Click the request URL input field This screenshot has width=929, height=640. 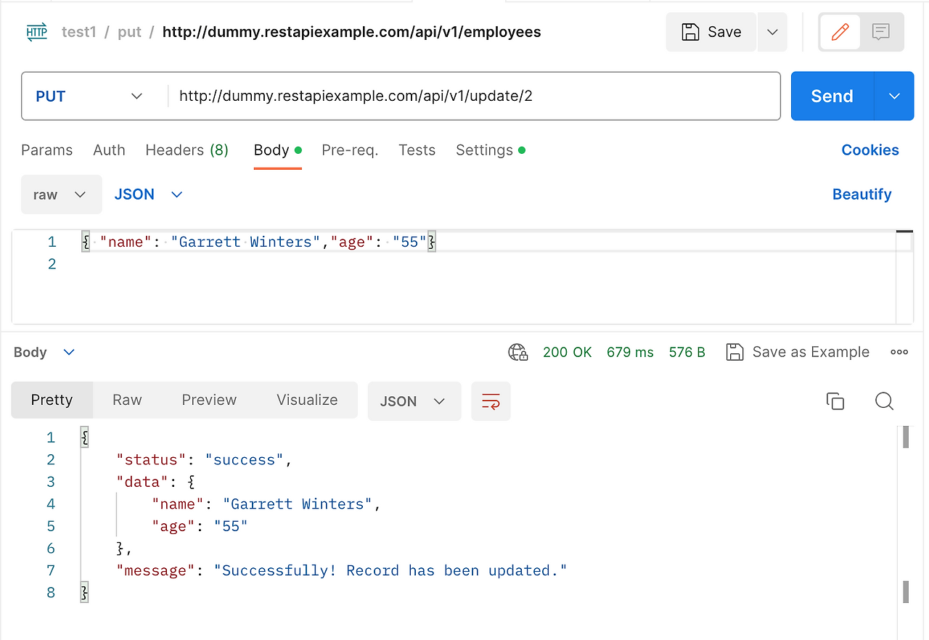[x=472, y=96]
